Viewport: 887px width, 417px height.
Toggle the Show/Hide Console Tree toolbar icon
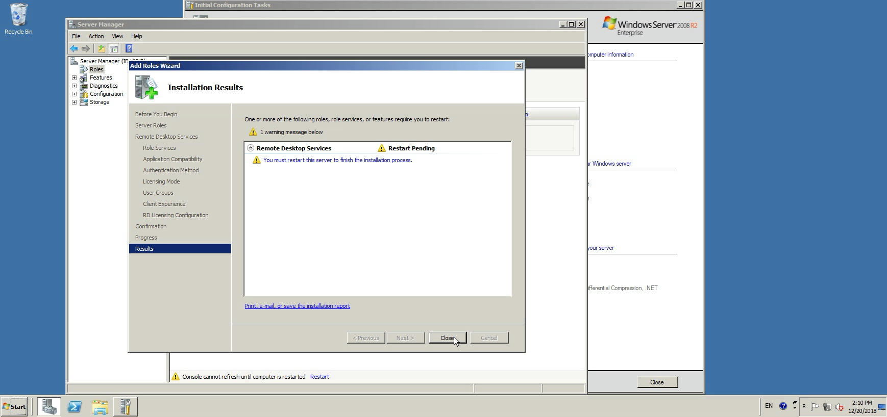tap(114, 49)
